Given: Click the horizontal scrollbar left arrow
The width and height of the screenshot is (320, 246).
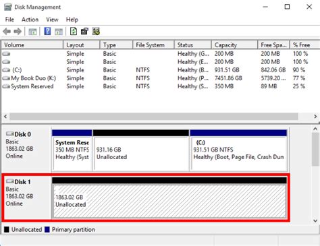Looking at the screenshot, I should [5, 117].
